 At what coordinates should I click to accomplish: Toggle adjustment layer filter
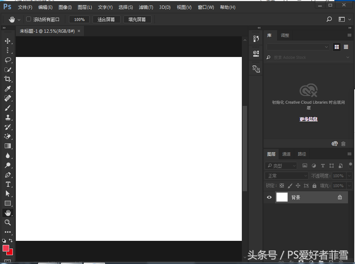click(x=314, y=166)
